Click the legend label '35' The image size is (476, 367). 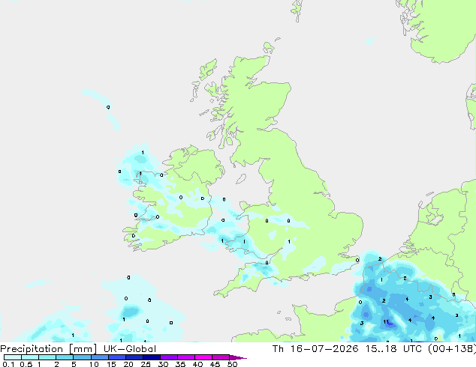point(180,364)
